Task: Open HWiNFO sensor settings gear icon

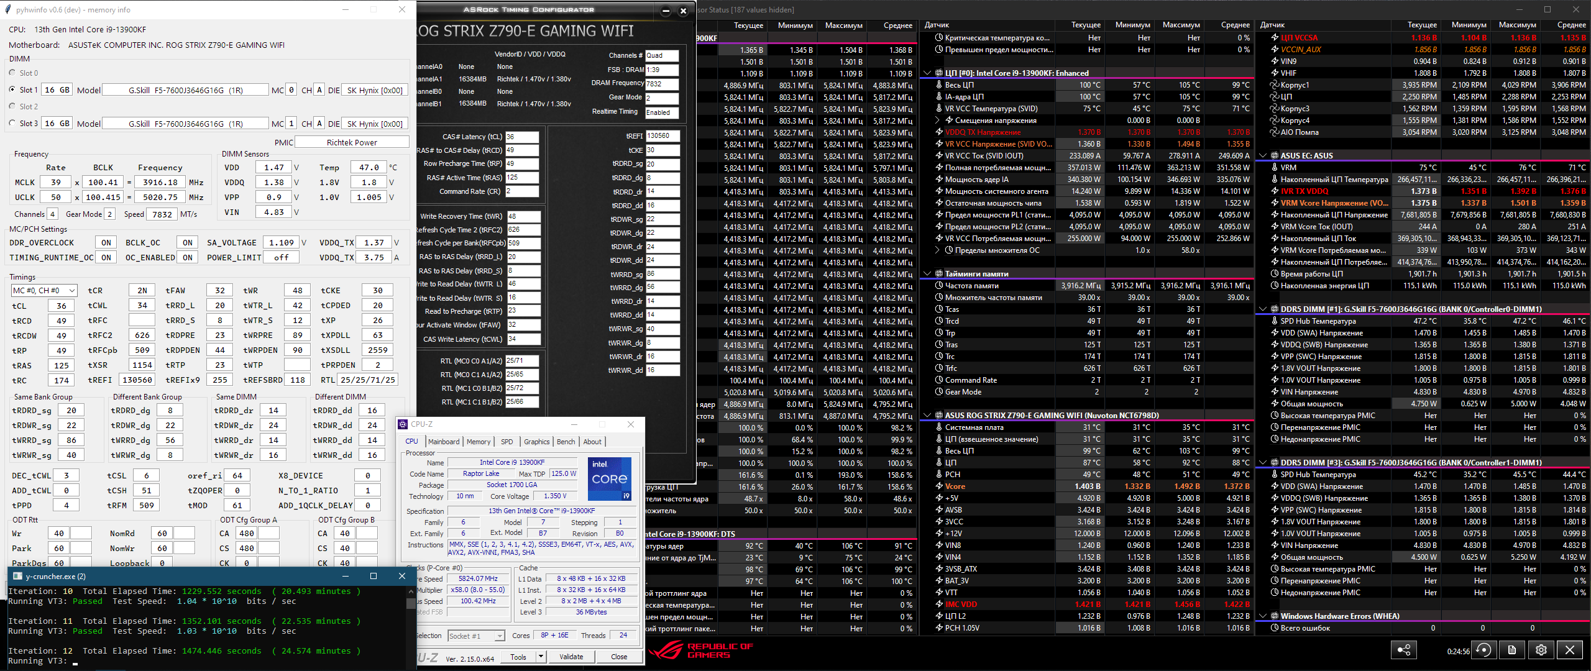Action: (1541, 650)
